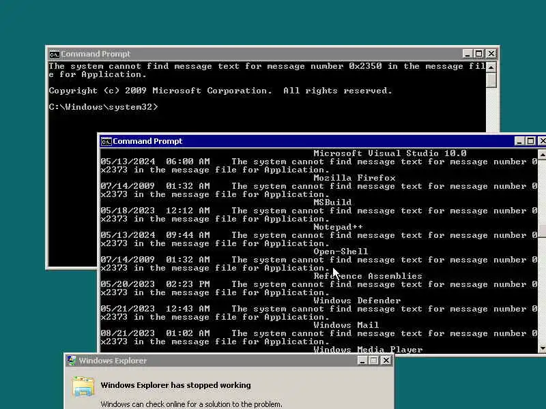
Task: Close the background Command Prompt window
Action: [491, 54]
